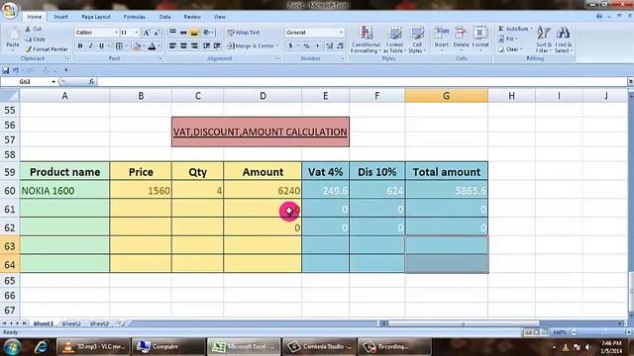The image size is (634, 356).
Task: Increase cell indent
Action: pos(217,46)
